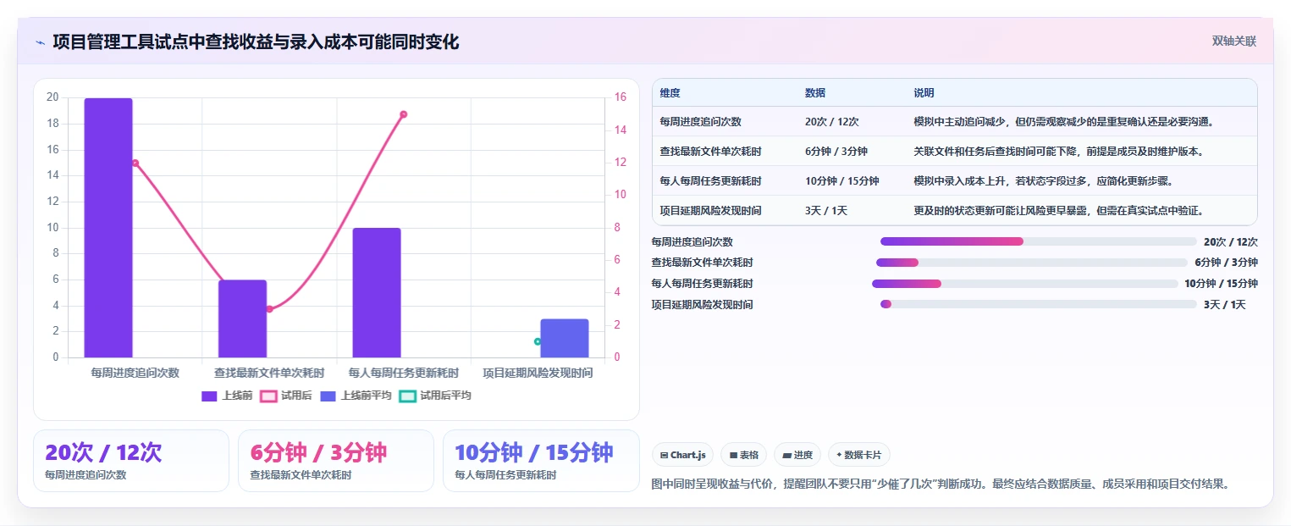The image size is (1291, 526).
Task: Click the lightning icon beside the title
Action: (40, 42)
